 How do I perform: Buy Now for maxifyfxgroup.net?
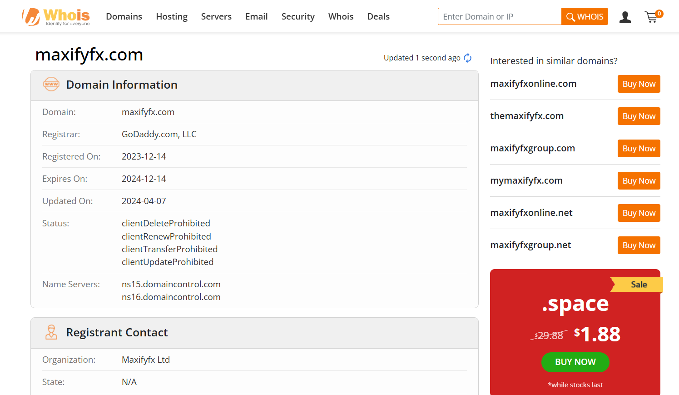(639, 245)
